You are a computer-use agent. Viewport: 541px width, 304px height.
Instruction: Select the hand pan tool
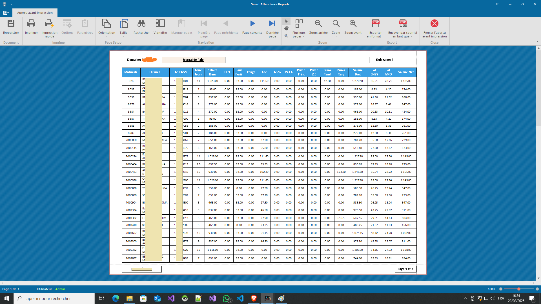286,28
